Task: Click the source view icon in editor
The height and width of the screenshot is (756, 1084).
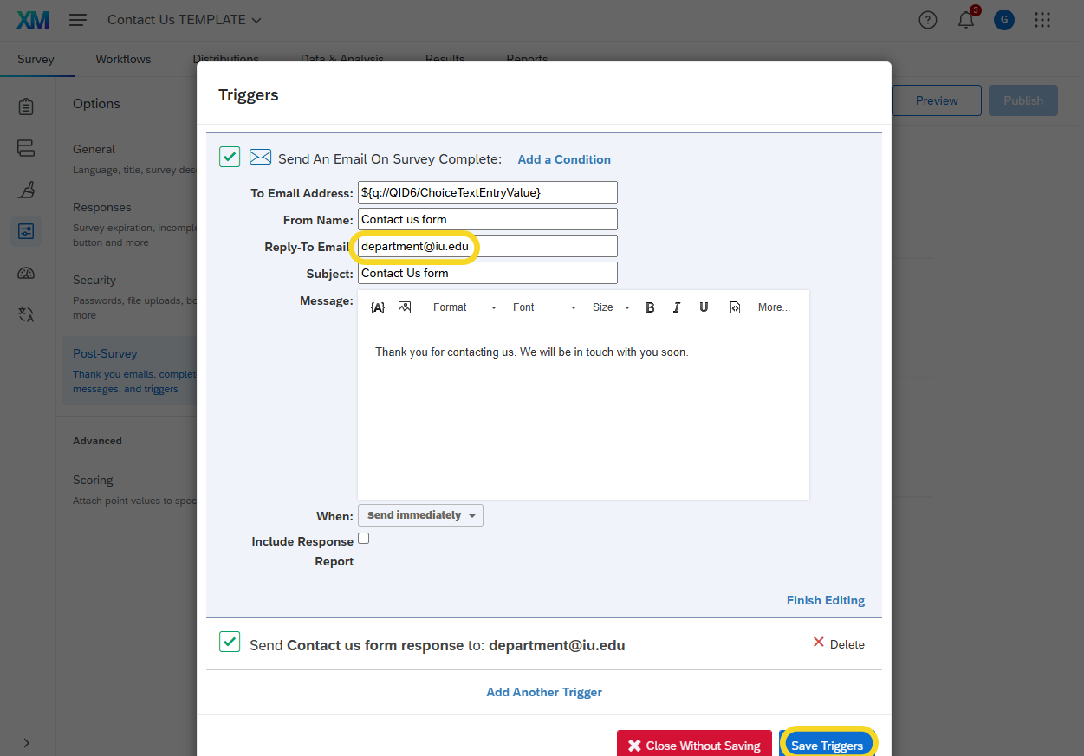Action: (735, 307)
